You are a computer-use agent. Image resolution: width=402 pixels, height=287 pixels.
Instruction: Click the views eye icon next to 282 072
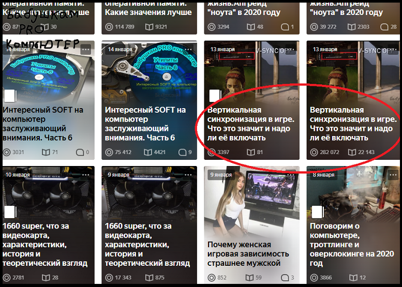[x=314, y=153]
